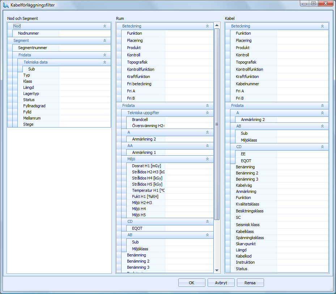Click the Kabel Skarvpunkt value field
This screenshot has height=294, width=336.
303,244
